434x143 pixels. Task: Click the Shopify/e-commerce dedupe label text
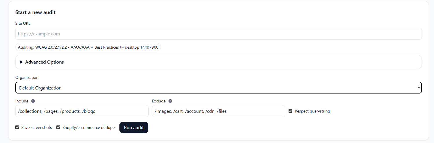(x=88, y=127)
